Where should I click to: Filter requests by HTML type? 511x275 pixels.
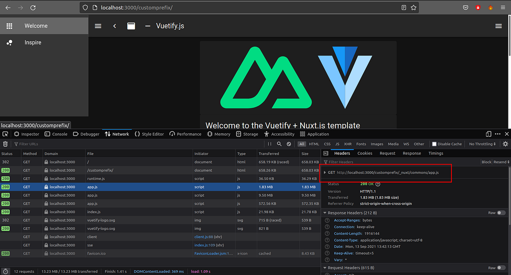(x=314, y=144)
